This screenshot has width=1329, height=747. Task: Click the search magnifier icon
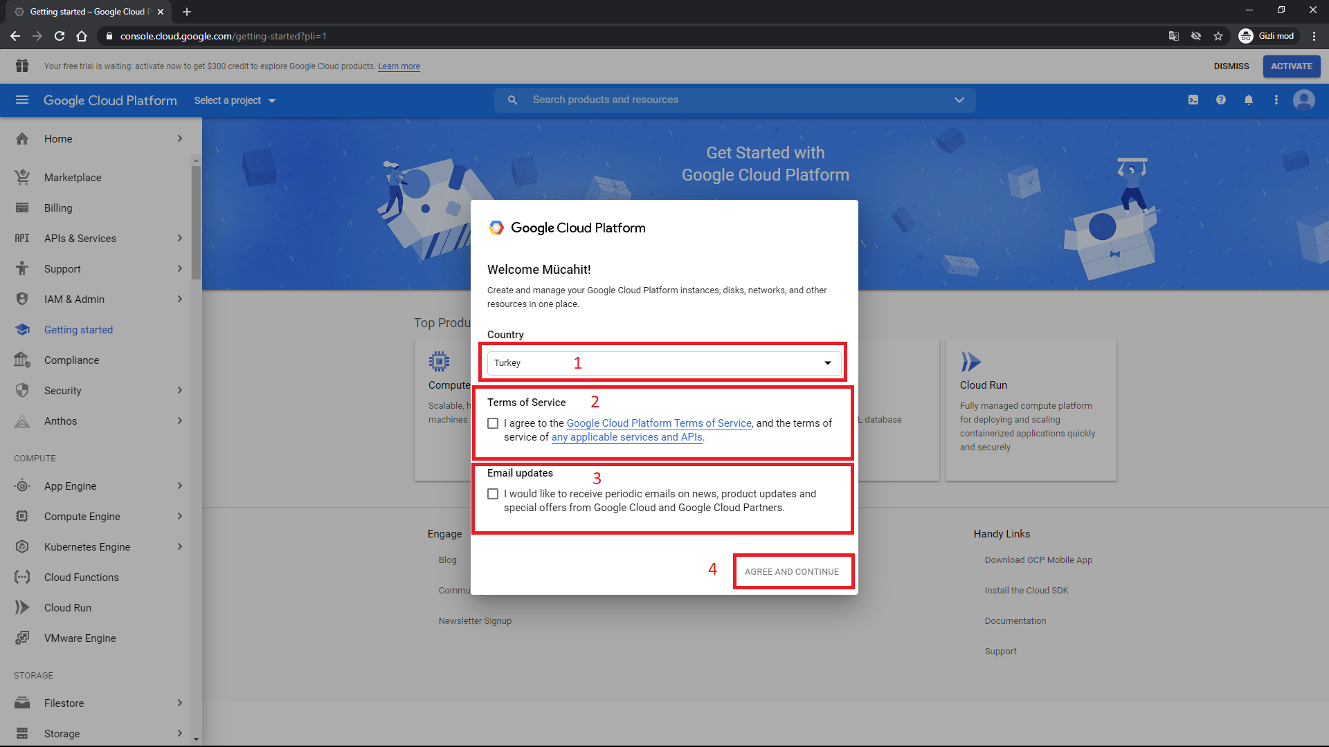512,100
